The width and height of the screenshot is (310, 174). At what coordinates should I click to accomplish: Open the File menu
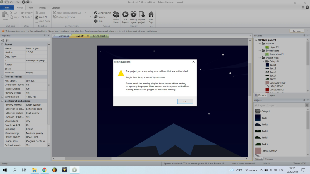coord(7,7)
